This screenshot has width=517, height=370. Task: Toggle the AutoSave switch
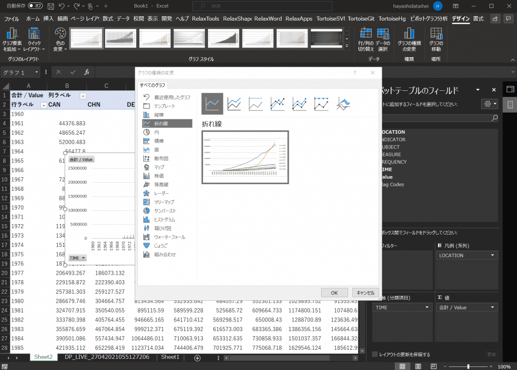[x=35, y=6]
